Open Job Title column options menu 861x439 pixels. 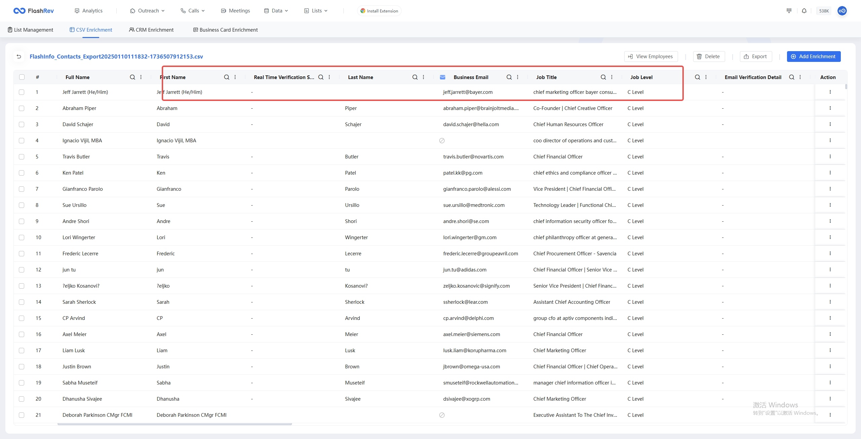(612, 77)
